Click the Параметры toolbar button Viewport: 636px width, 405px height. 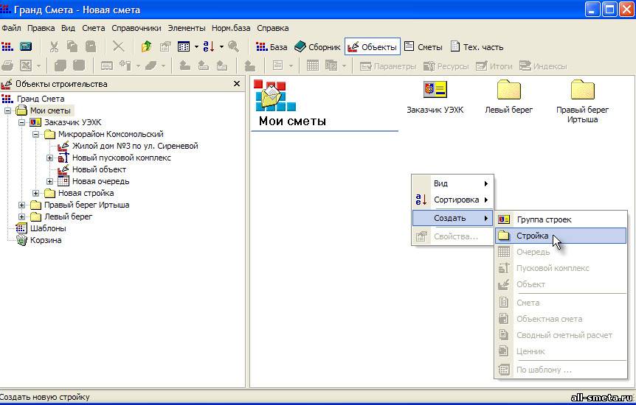[x=388, y=66]
